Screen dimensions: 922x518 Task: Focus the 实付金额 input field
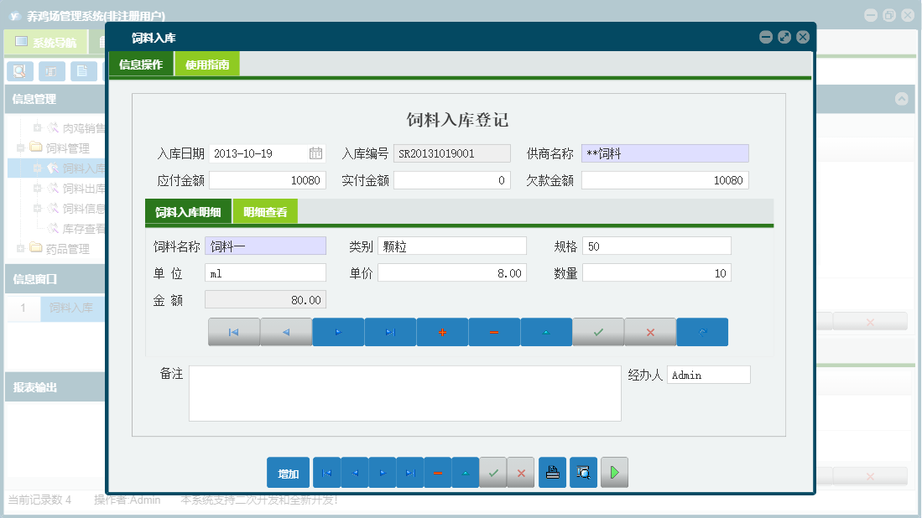451,180
